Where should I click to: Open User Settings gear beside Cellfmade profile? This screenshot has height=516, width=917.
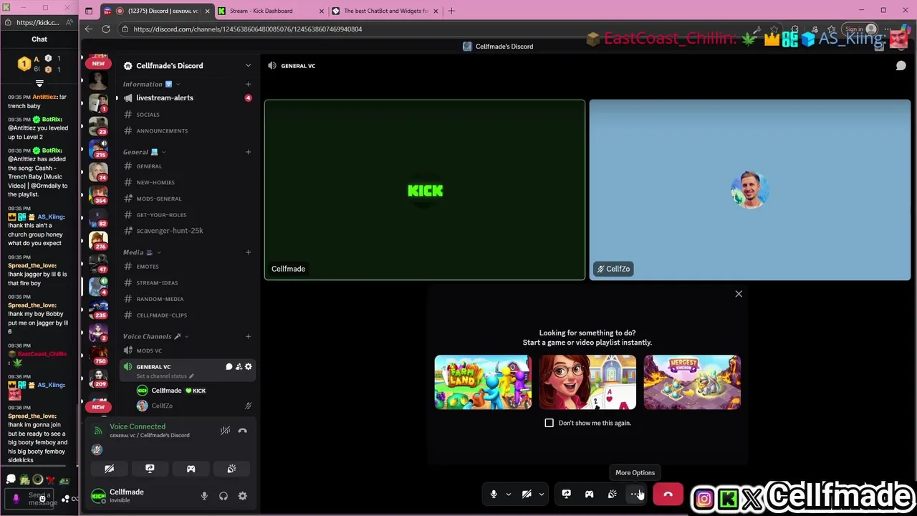pyautogui.click(x=242, y=496)
